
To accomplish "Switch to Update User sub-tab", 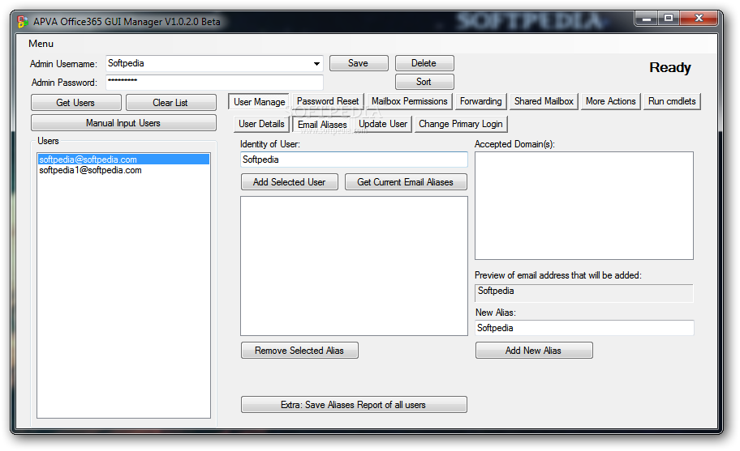I will click(x=383, y=124).
